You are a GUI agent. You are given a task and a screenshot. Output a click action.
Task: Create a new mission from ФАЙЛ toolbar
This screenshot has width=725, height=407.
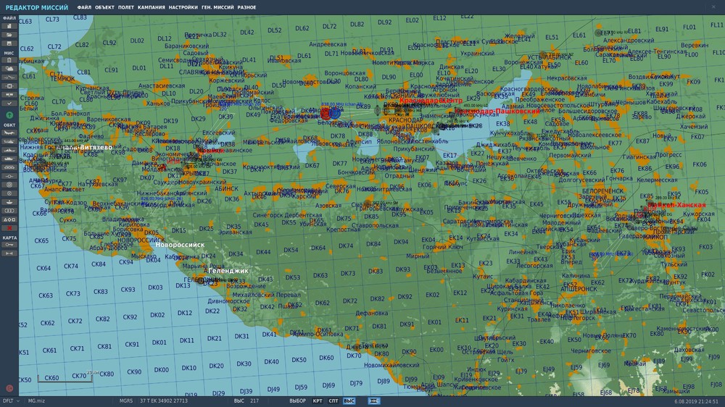[x=9, y=26]
